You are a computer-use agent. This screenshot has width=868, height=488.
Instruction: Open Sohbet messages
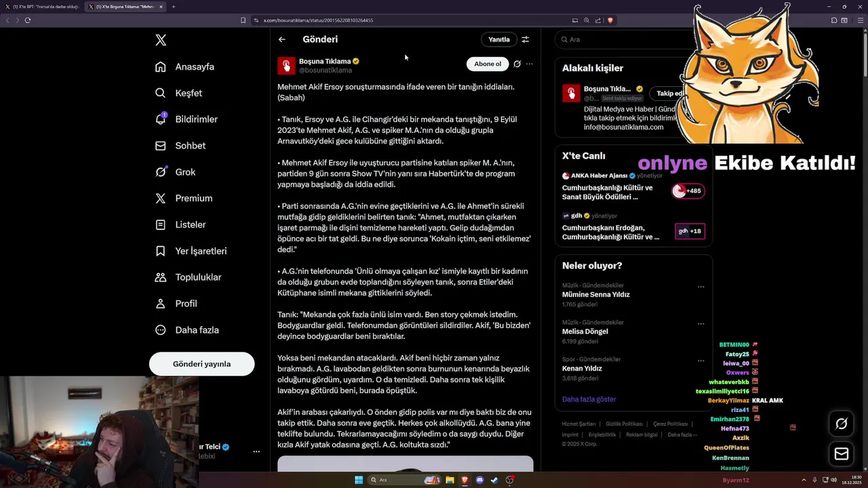click(180, 146)
